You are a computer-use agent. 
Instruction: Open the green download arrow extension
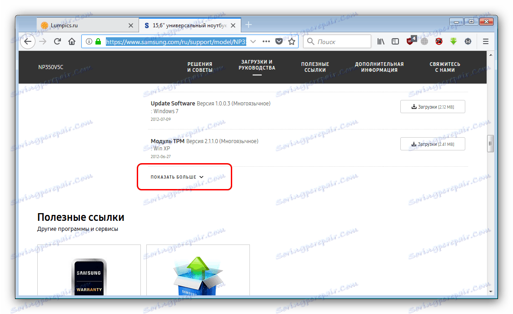453,41
